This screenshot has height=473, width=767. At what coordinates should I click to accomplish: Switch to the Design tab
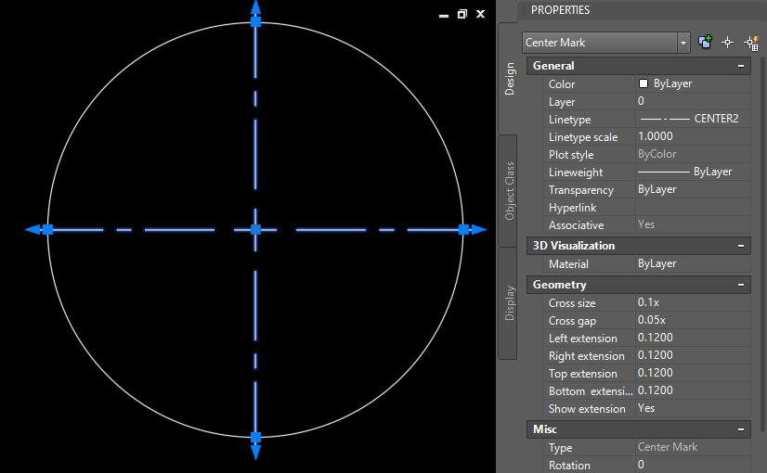point(509,78)
